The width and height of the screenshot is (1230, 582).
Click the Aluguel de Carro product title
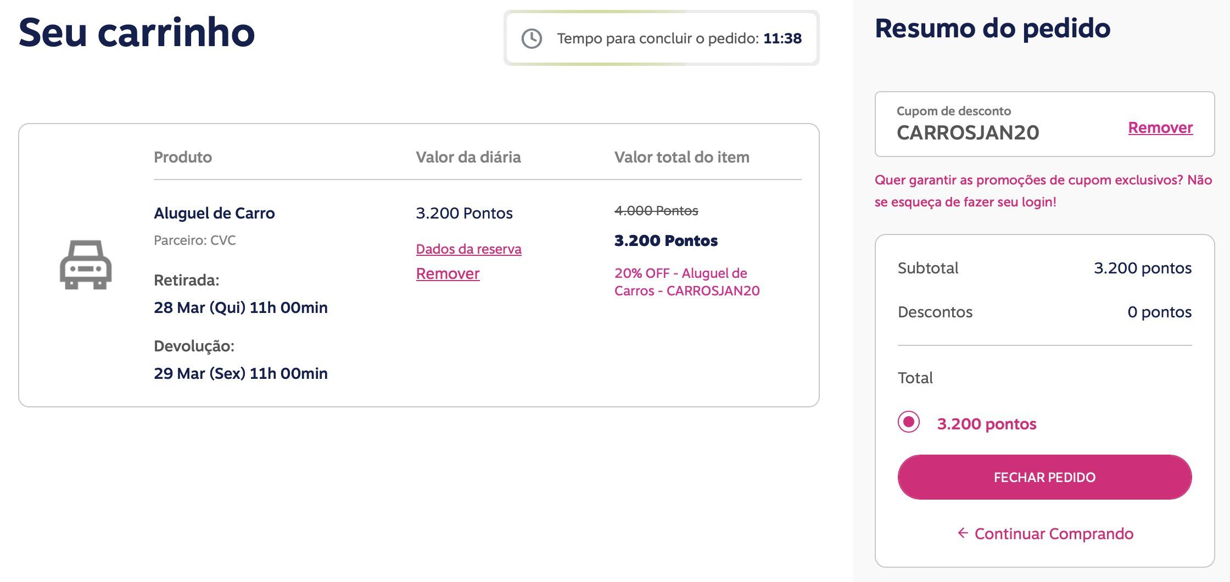click(x=214, y=213)
